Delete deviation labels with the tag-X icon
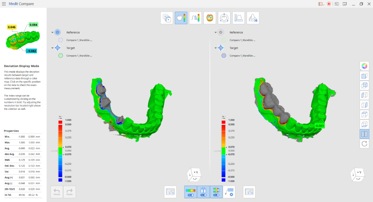This screenshot has width=373, height=202. [x=229, y=192]
